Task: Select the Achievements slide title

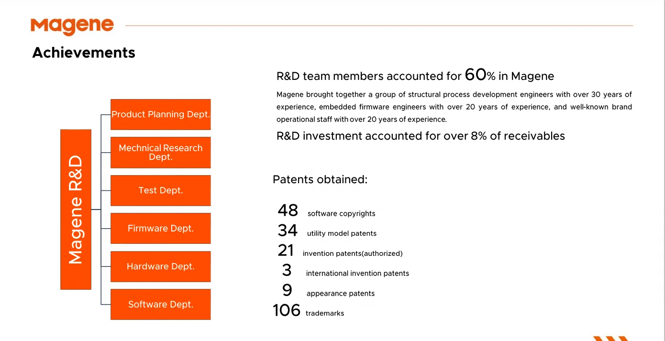Action: [84, 53]
